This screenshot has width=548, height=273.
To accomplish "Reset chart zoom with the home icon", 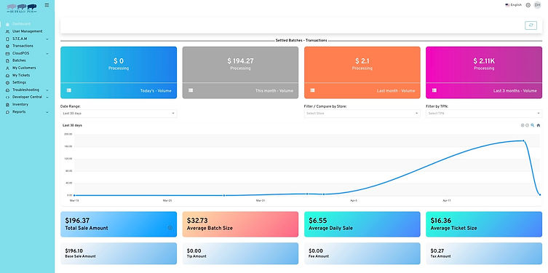I will tap(539, 125).
